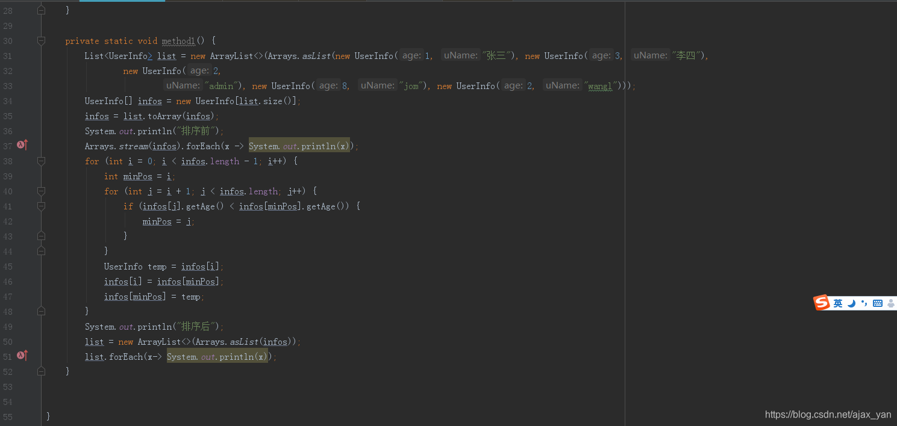Click the age: parameter hint before 8
The width and height of the screenshot is (897, 426).
(328, 85)
